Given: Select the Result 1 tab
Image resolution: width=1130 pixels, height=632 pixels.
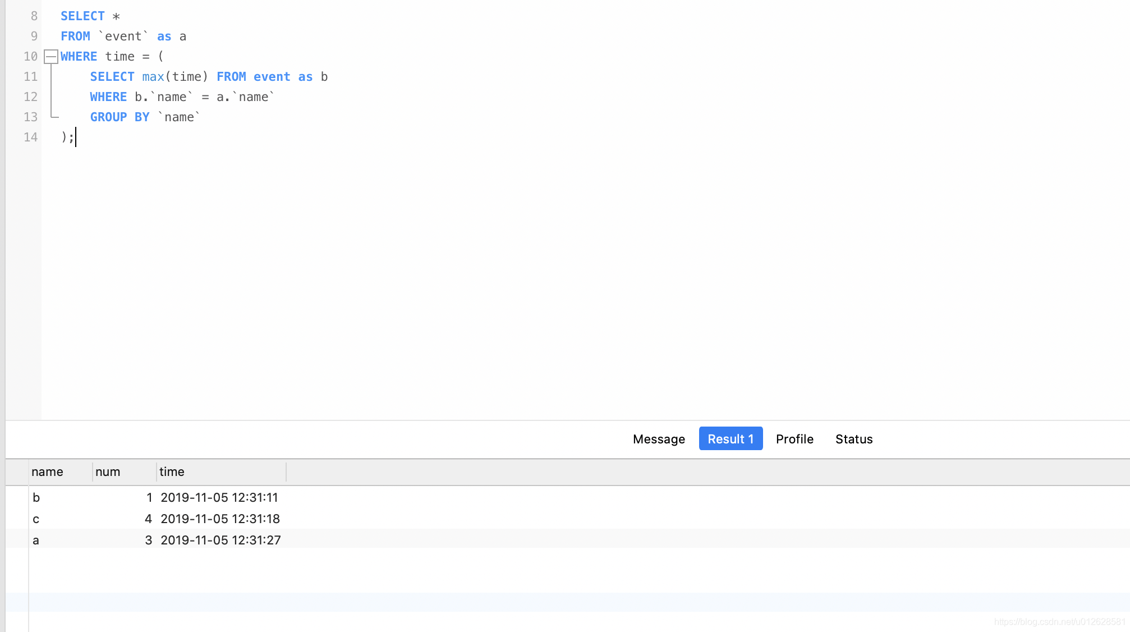Looking at the screenshot, I should pos(731,439).
